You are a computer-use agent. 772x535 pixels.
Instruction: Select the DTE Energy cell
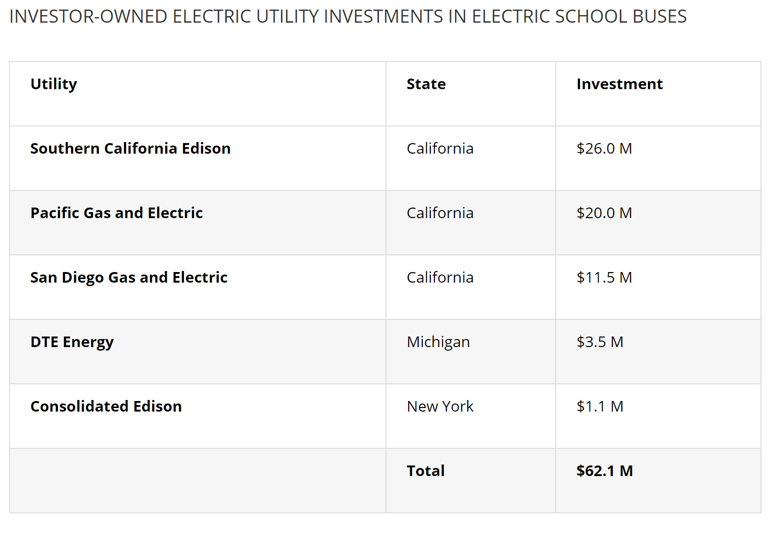coord(72,342)
